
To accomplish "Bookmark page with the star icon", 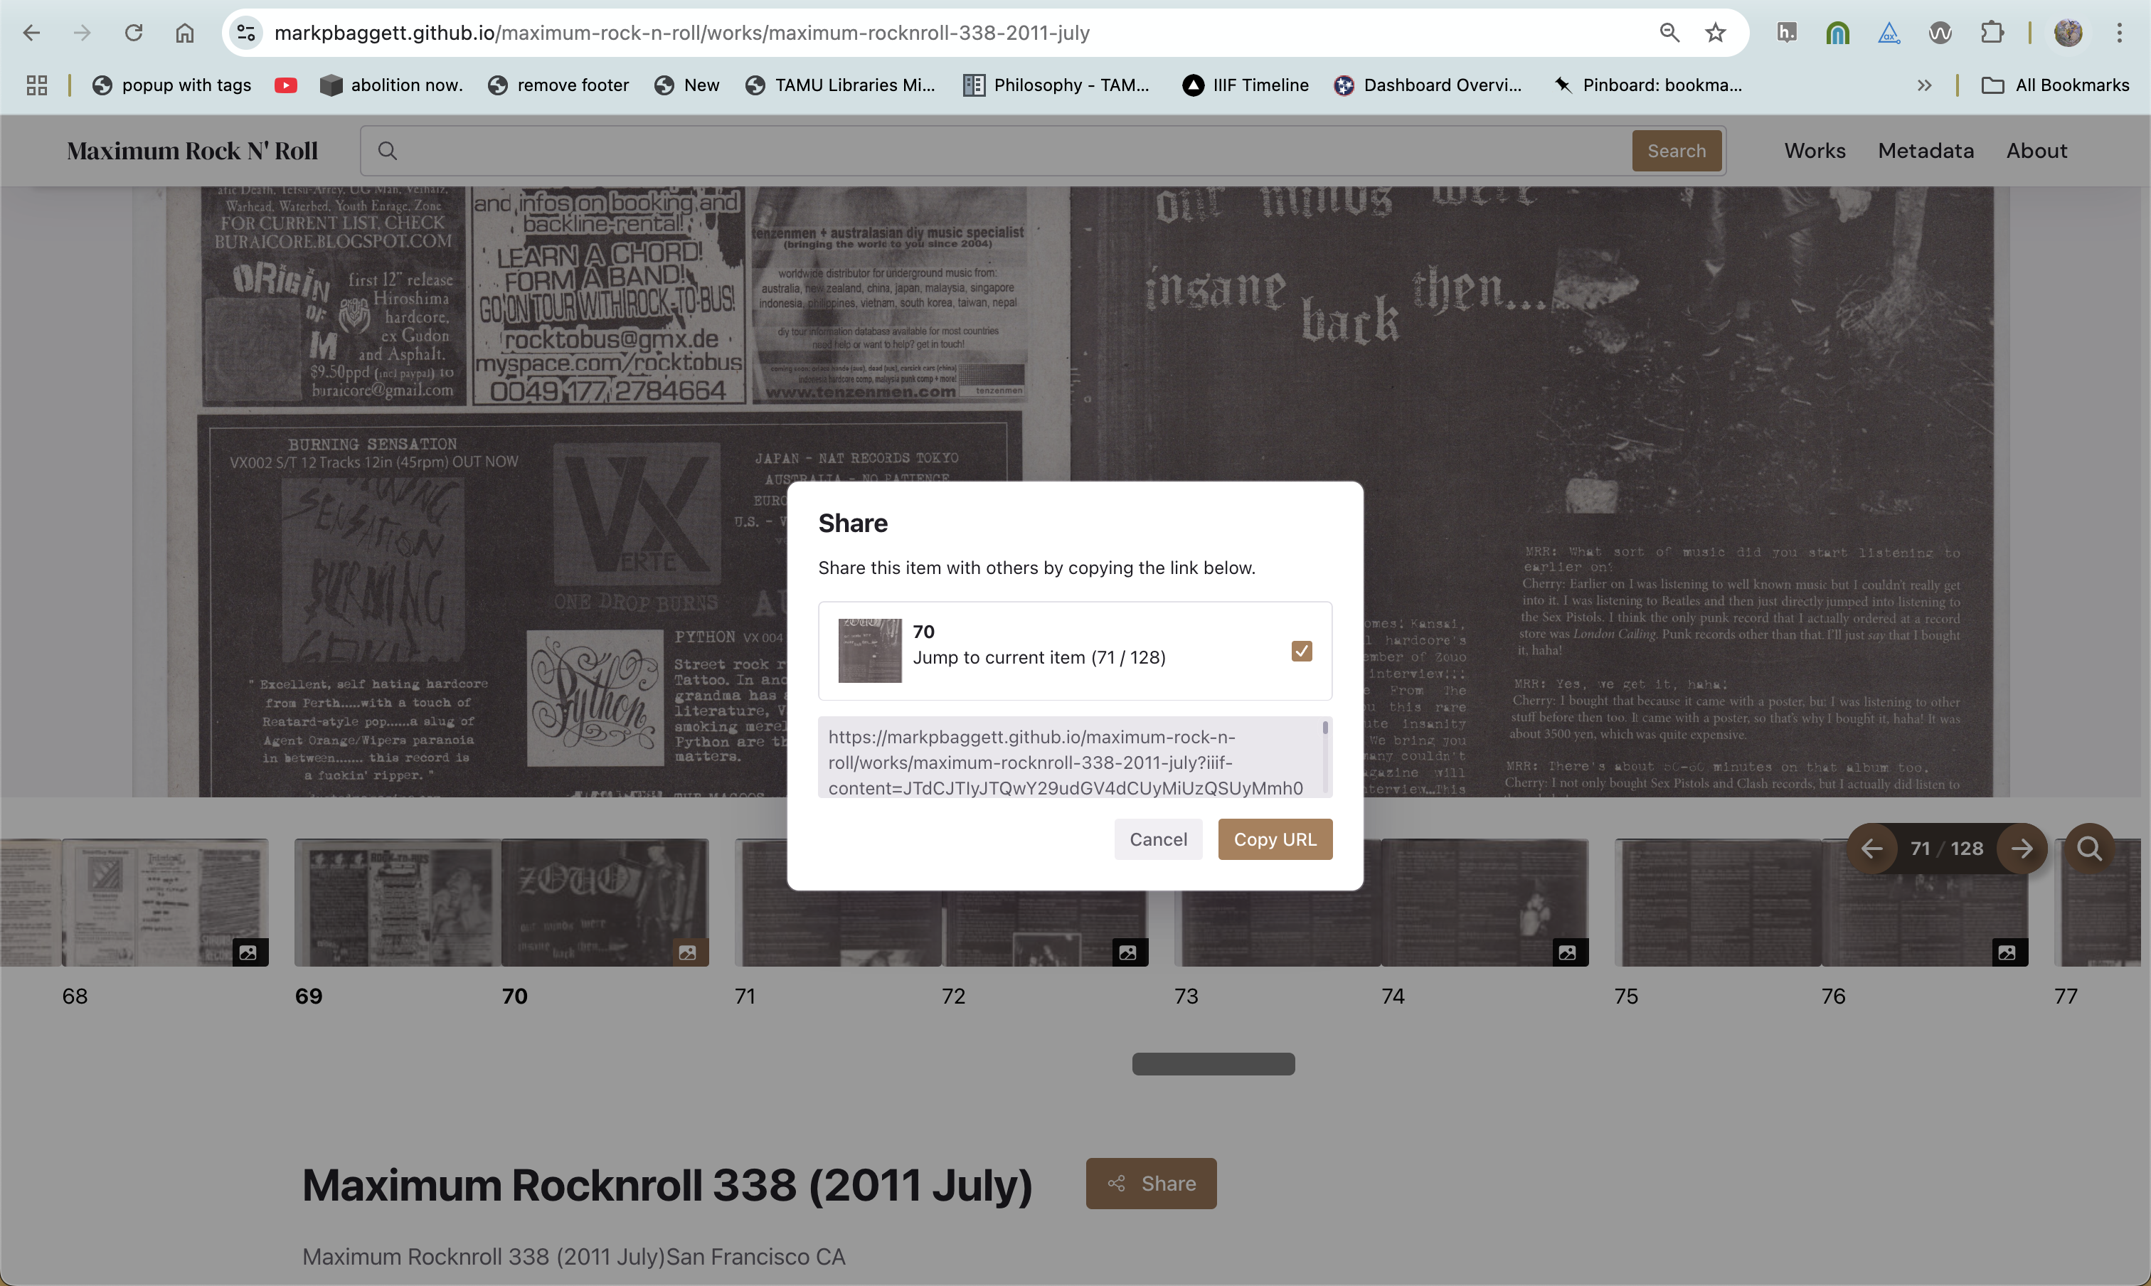I will 1715,33.
